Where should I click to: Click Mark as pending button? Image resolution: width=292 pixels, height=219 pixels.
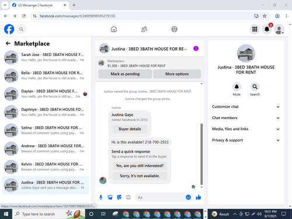point(125,74)
